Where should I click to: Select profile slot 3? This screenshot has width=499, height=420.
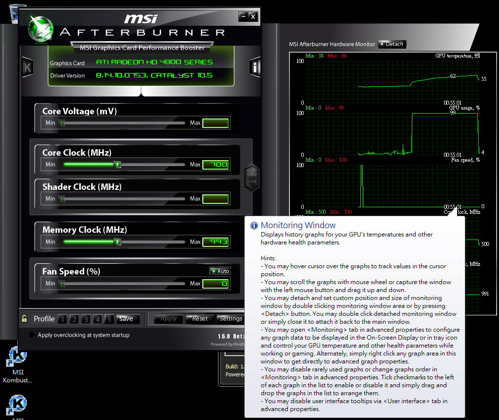[86, 319]
